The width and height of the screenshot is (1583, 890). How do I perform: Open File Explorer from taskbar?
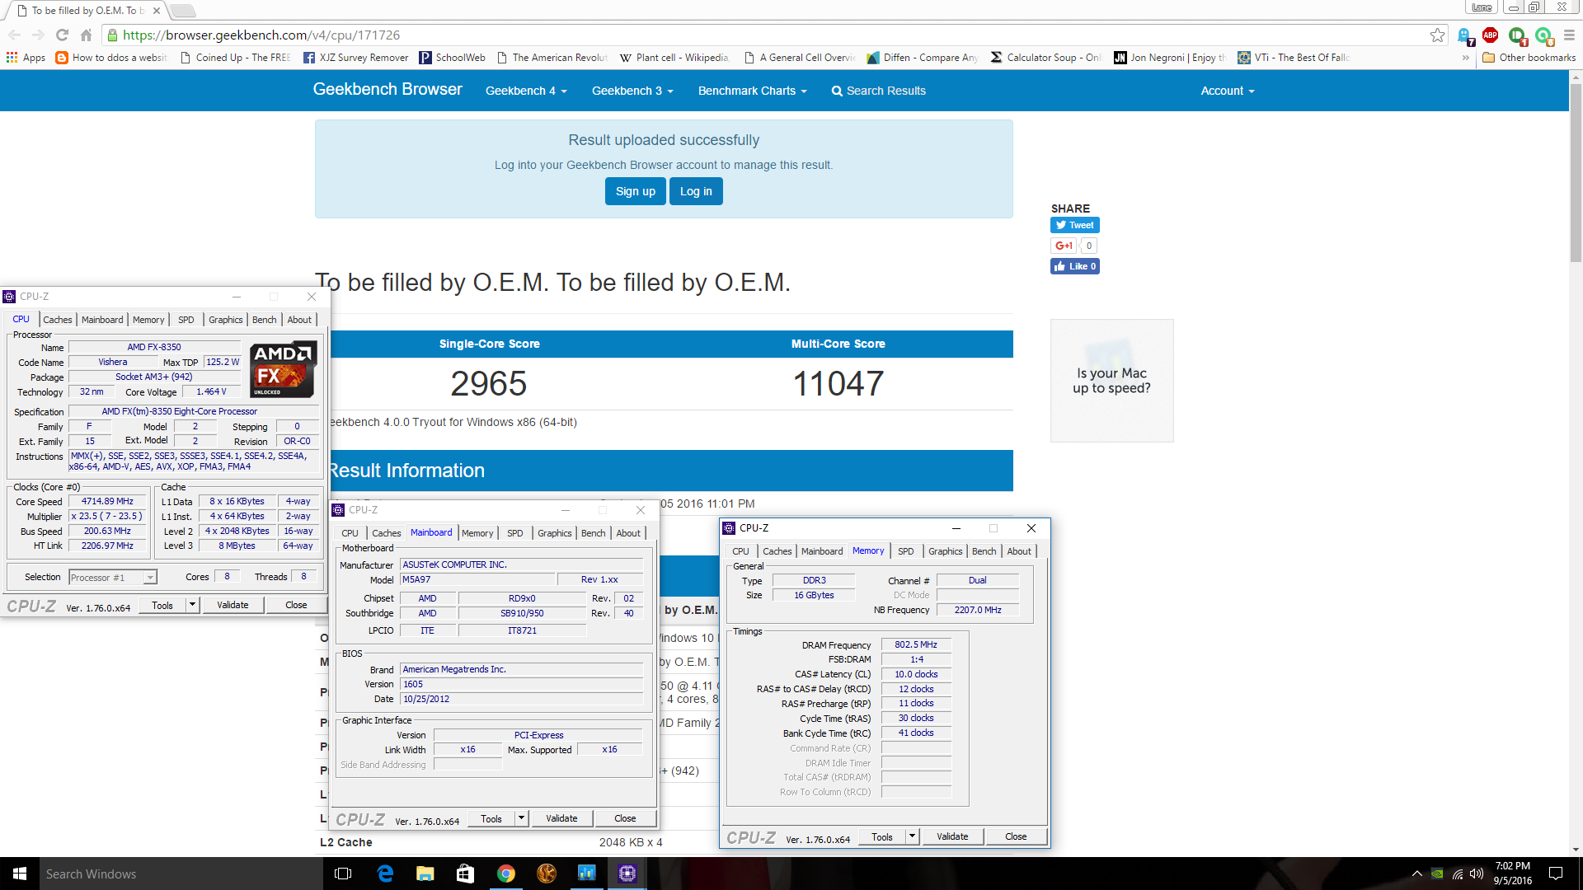click(x=425, y=874)
